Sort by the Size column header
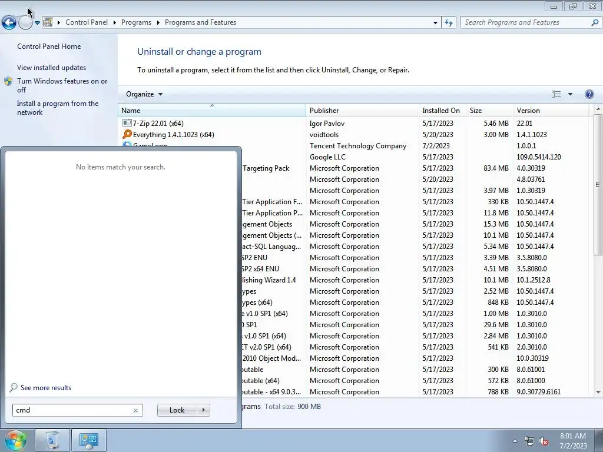Image resolution: width=603 pixels, height=452 pixels. coord(489,111)
